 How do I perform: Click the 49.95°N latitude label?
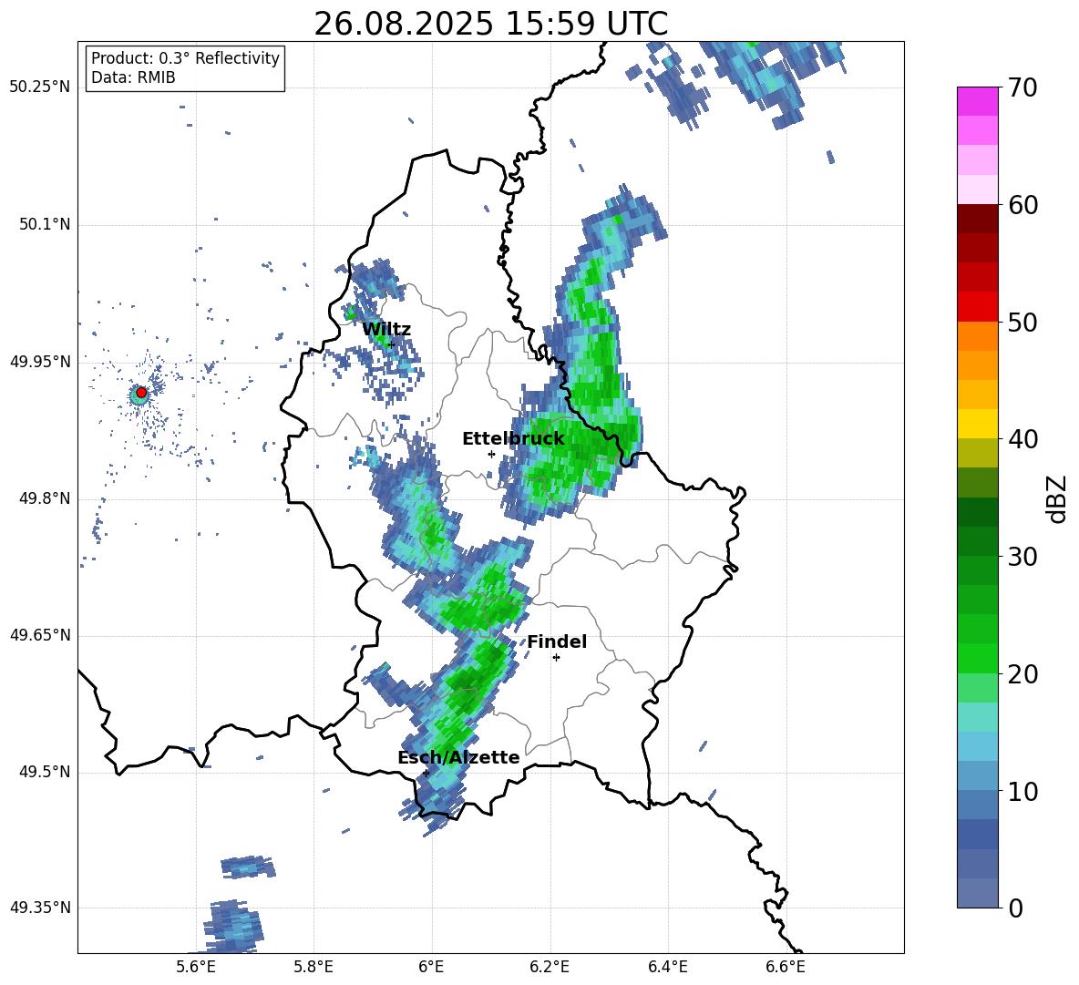(x=40, y=362)
